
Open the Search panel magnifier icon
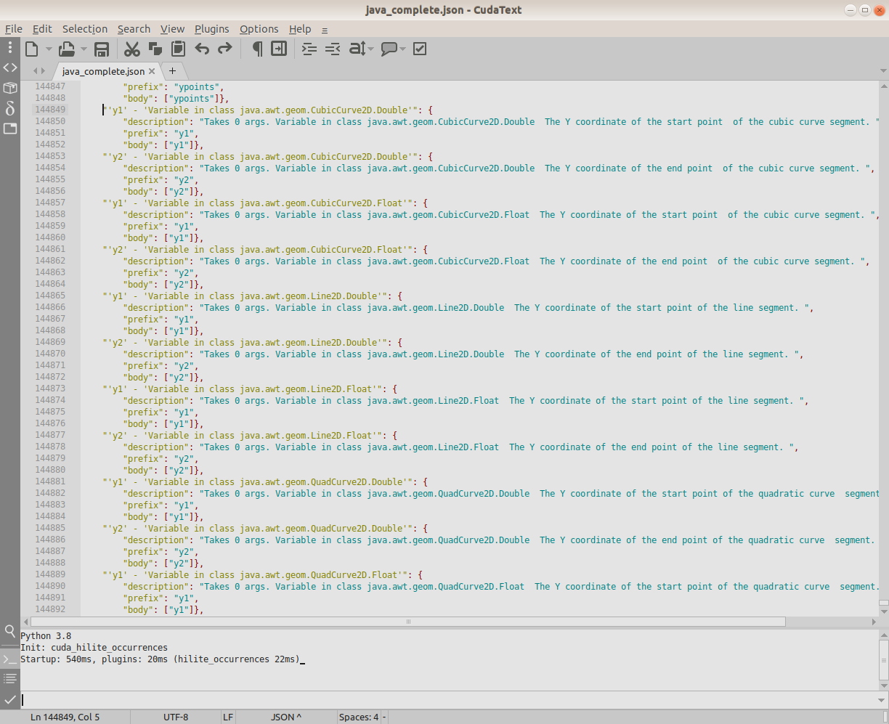coord(9,631)
